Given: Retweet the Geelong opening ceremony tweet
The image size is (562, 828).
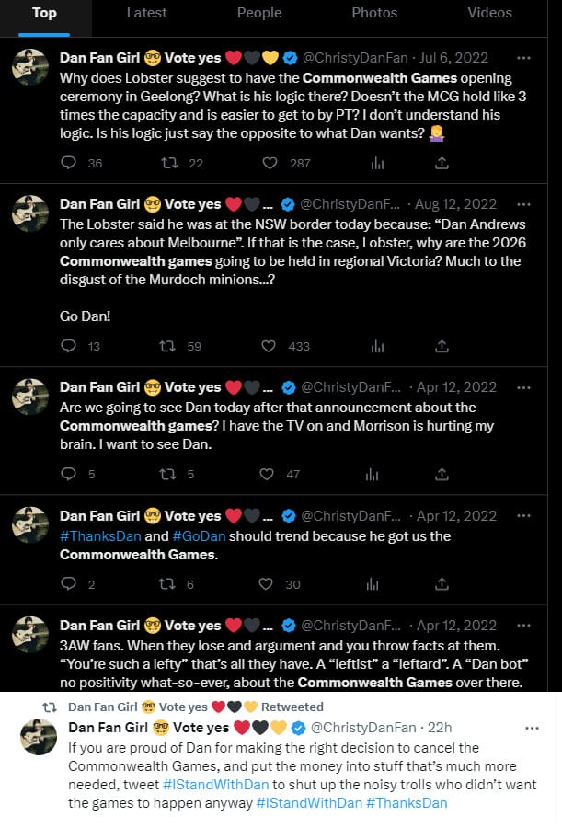Looking at the screenshot, I should click(x=169, y=163).
